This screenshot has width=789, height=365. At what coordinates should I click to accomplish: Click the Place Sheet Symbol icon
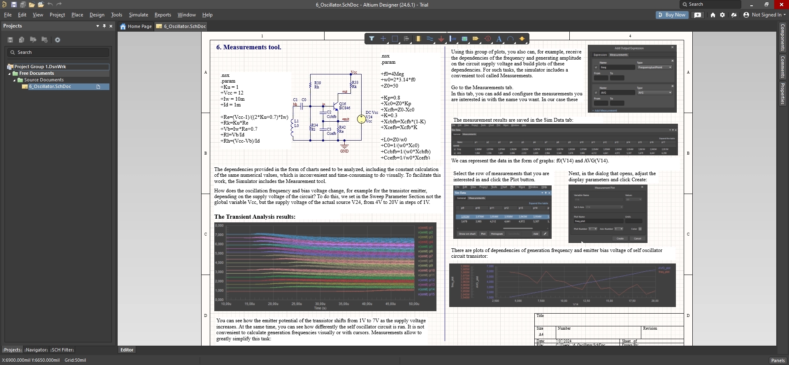coord(464,39)
